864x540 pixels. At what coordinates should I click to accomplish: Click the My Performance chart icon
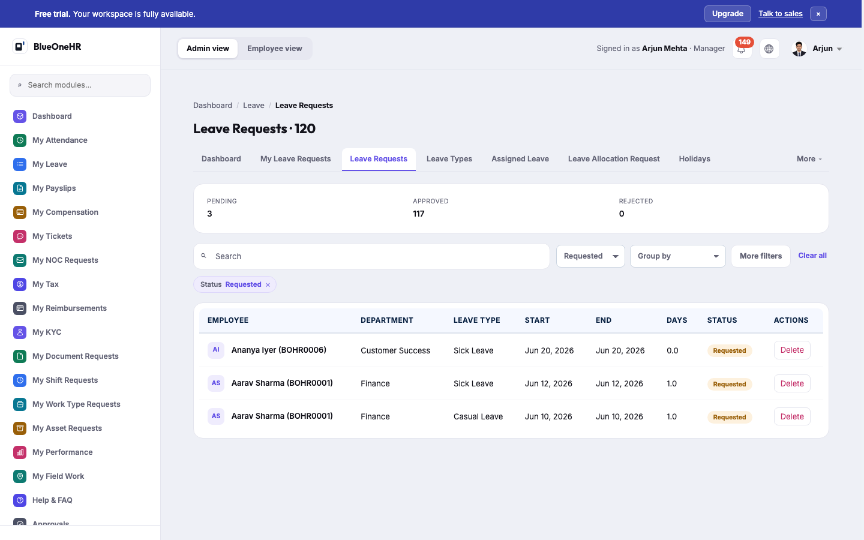point(20,452)
